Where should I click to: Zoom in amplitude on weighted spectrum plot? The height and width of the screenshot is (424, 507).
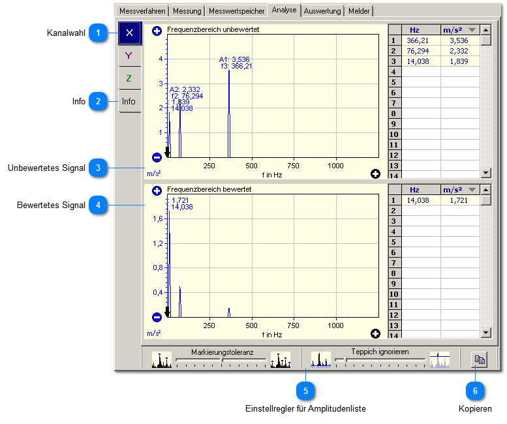[157, 191]
